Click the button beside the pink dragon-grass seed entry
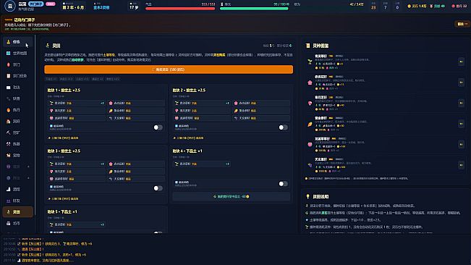This screenshot has width=471, height=265. [461, 144]
